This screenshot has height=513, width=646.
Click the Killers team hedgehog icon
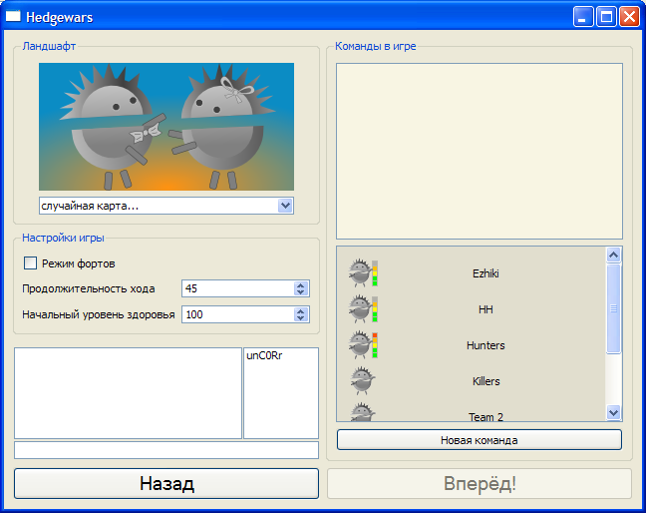360,380
